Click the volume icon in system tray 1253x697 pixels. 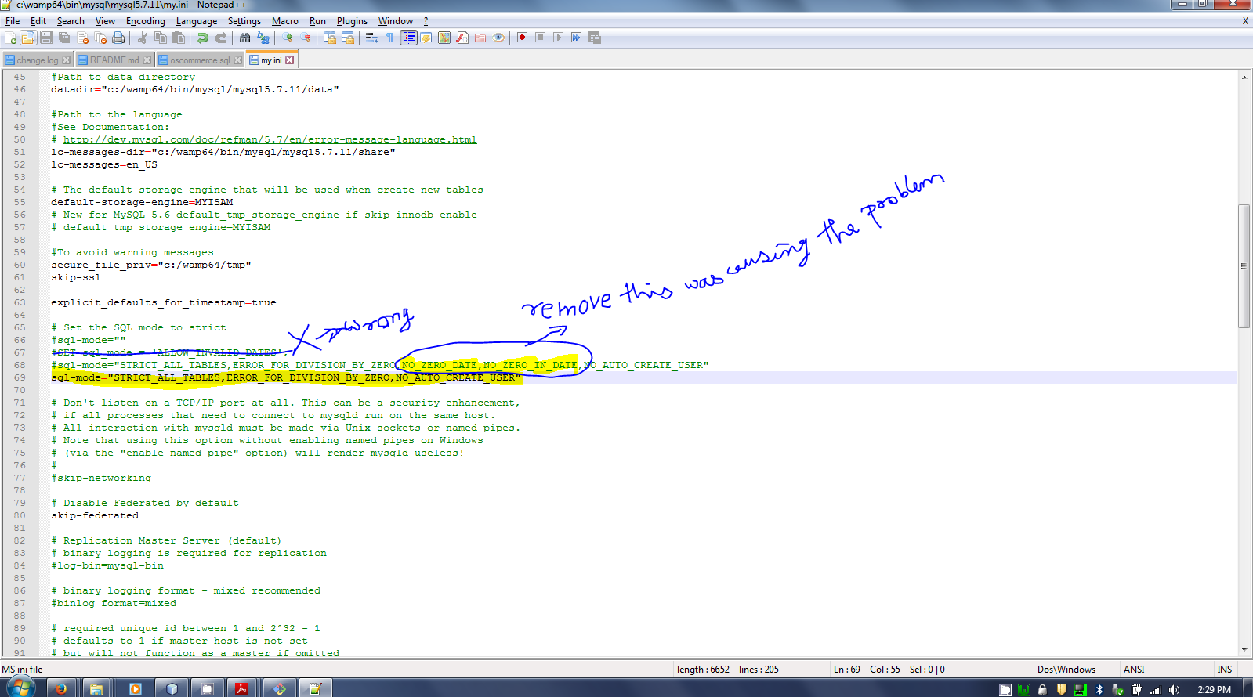[1173, 690]
